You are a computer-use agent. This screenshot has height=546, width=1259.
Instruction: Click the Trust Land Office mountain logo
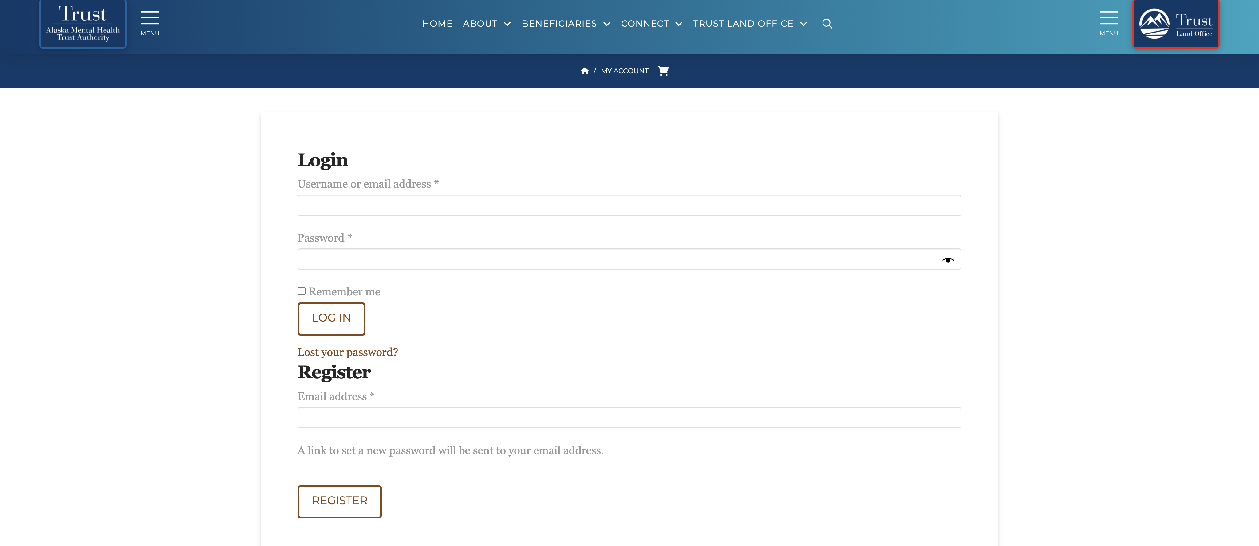coord(1175,23)
